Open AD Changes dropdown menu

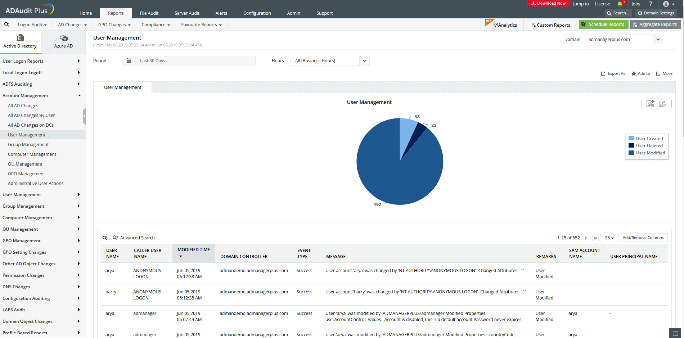[72, 25]
